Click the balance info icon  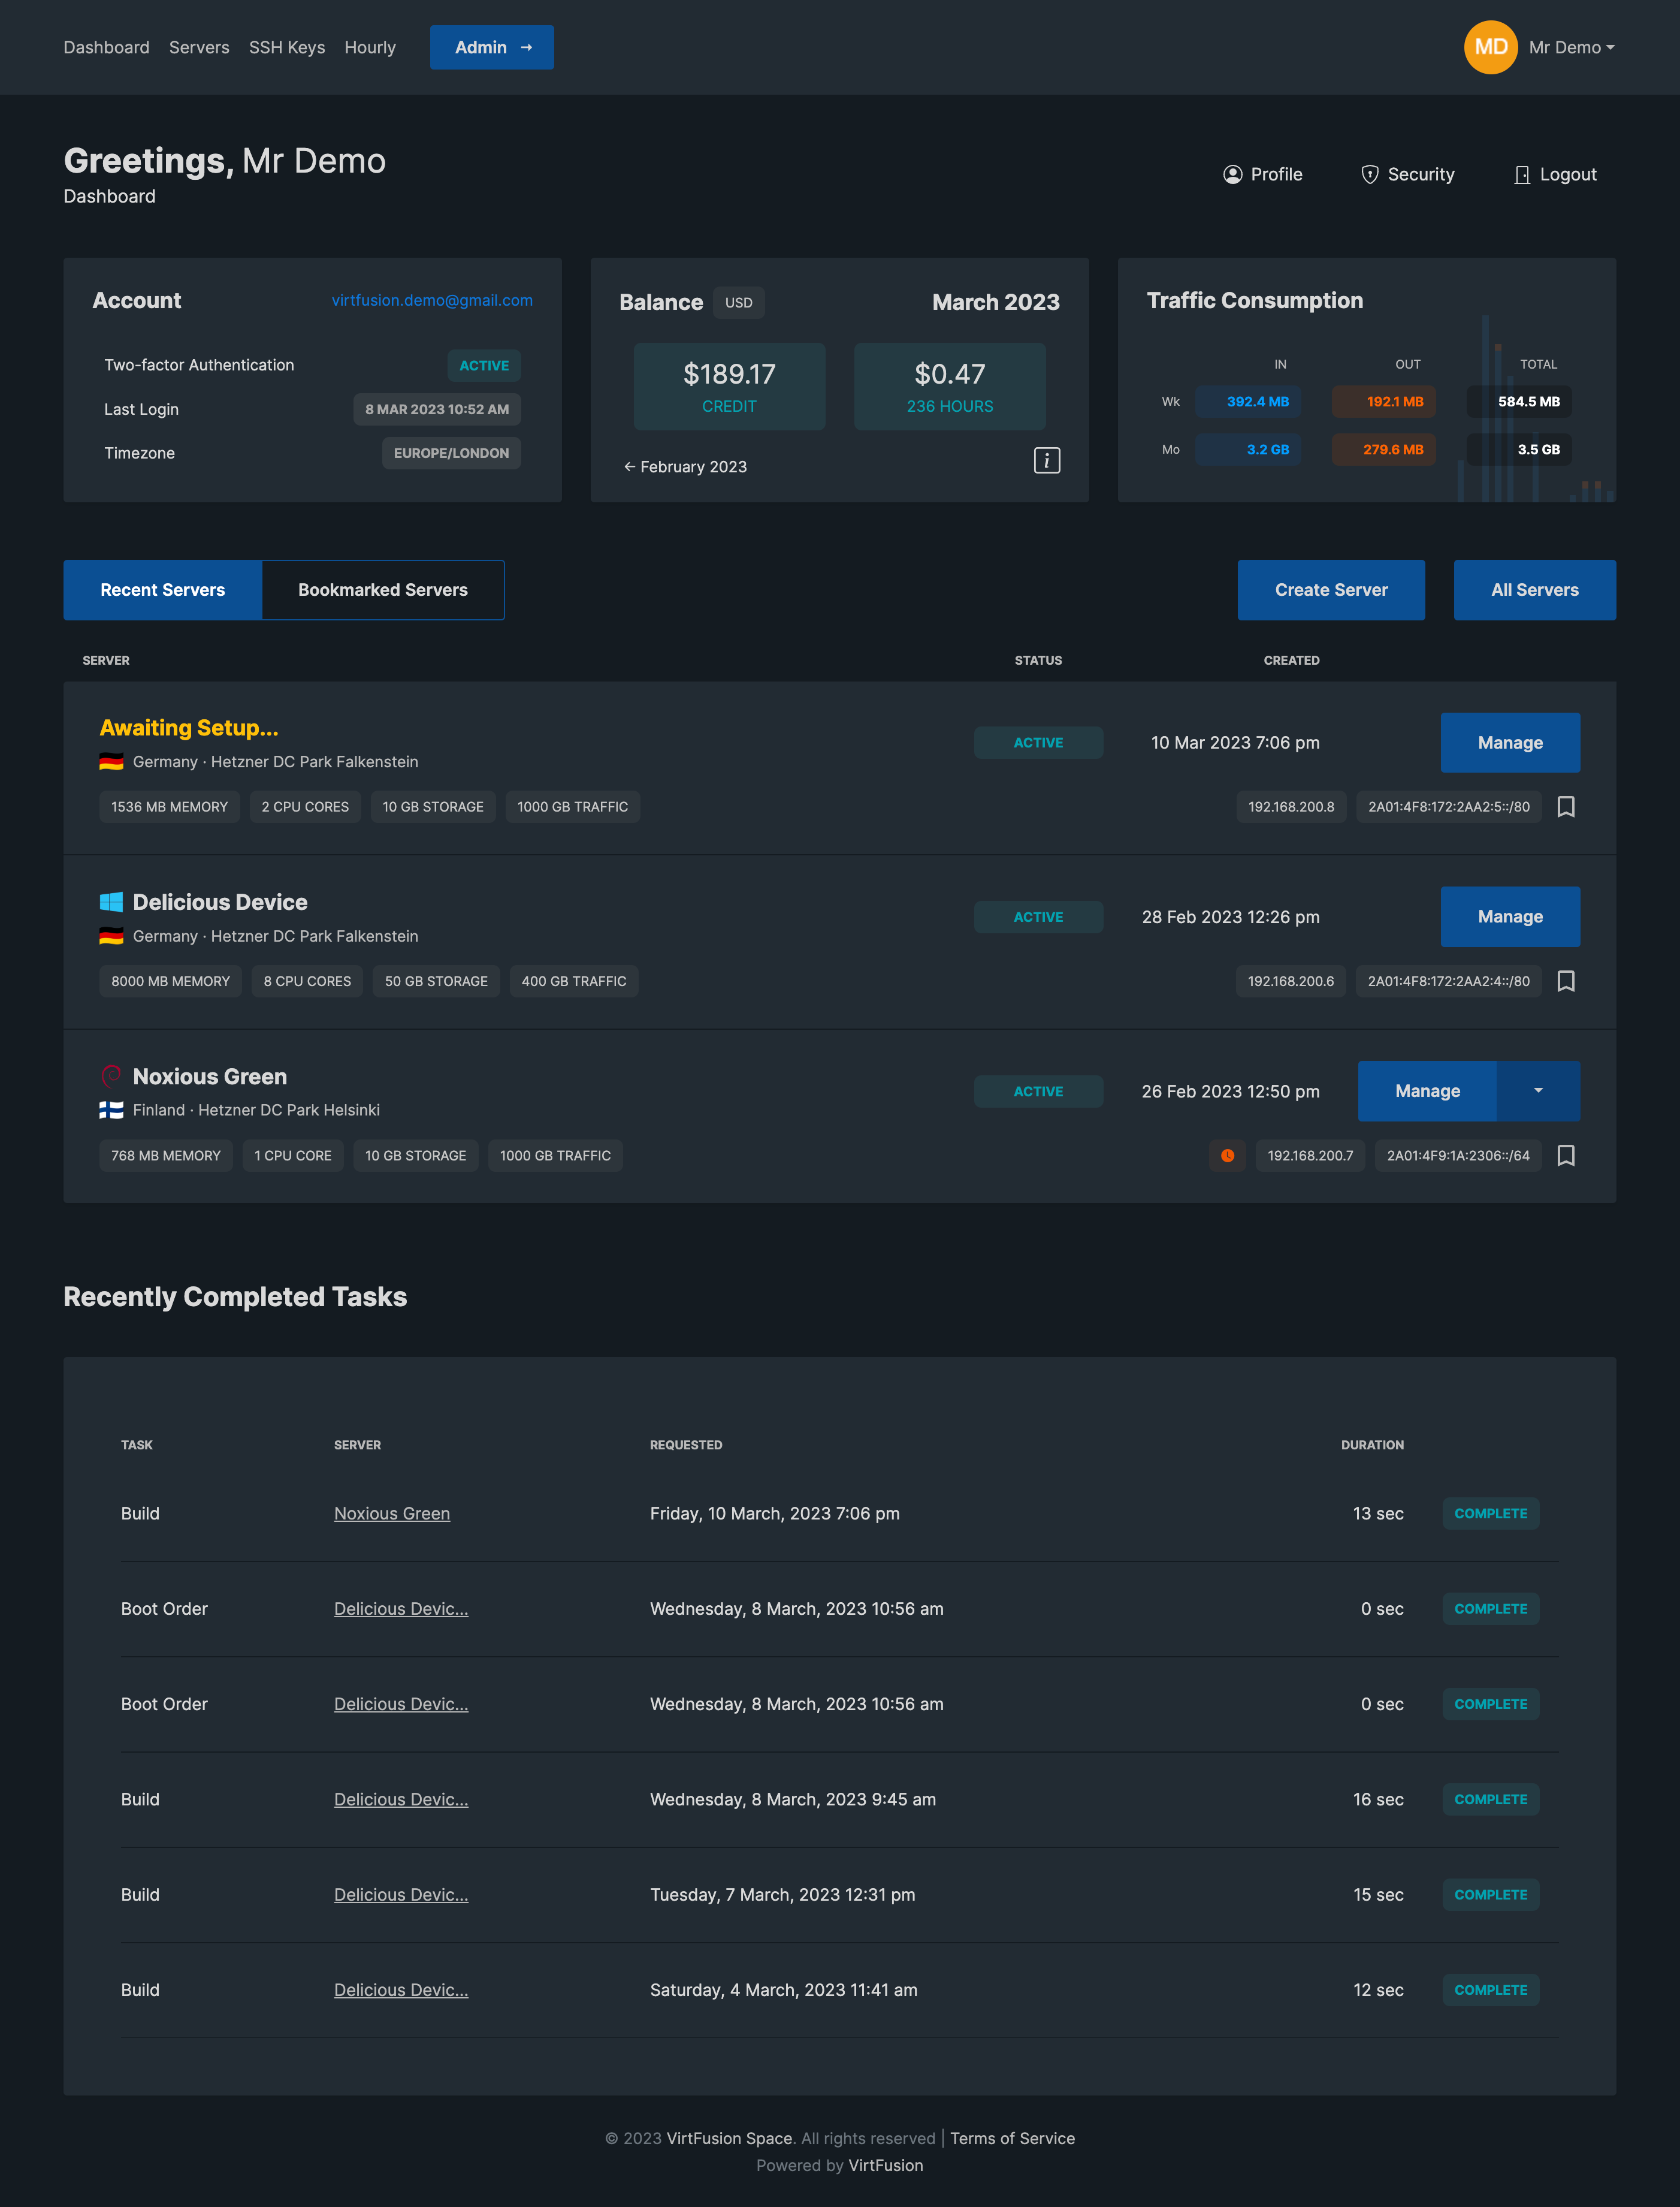pos(1046,460)
